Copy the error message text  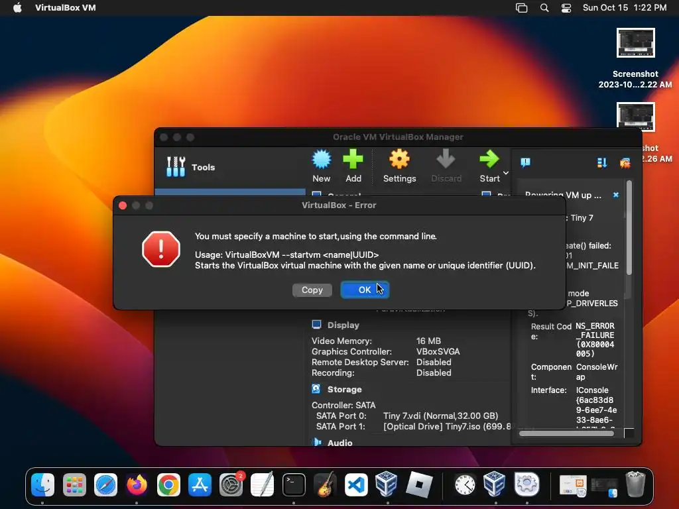[312, 290]
